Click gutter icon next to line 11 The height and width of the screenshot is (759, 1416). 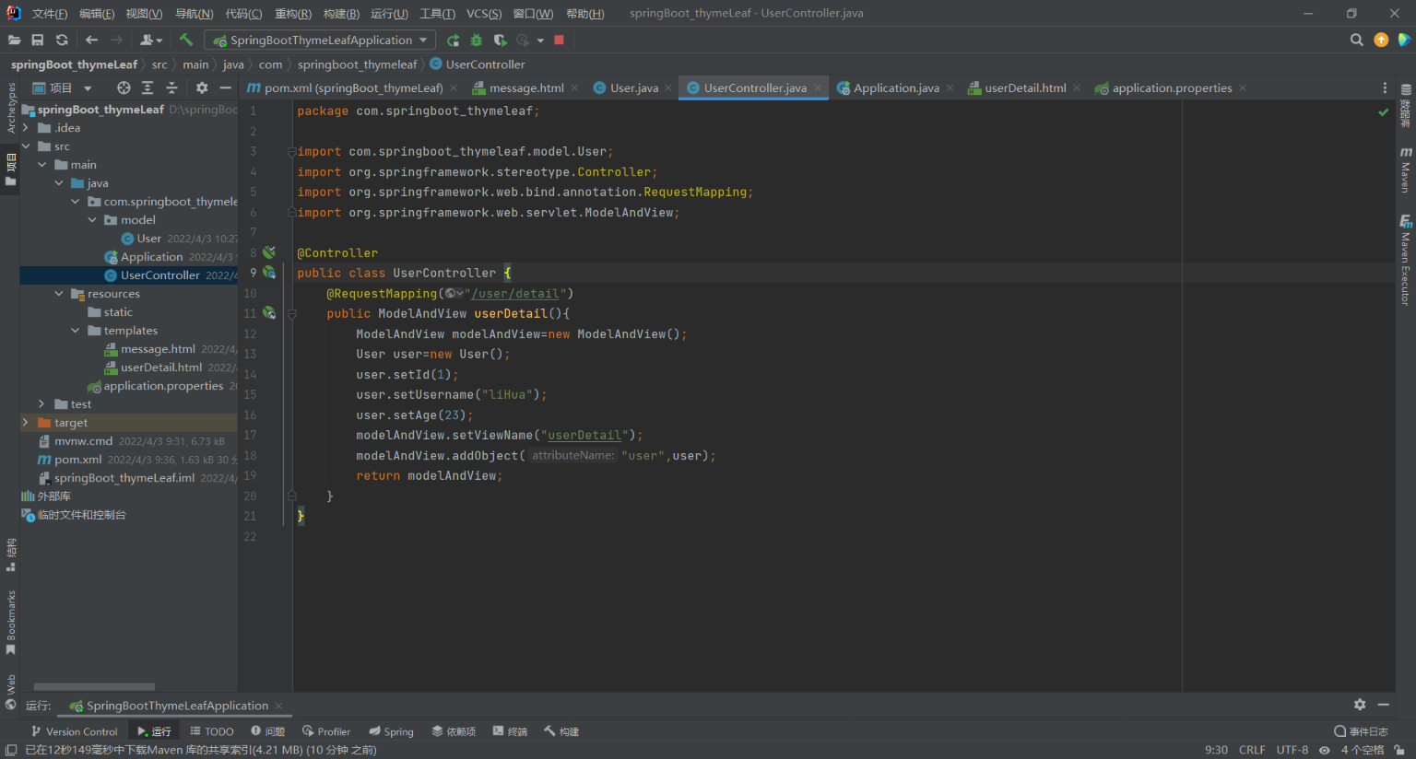[x=269, y=312]
